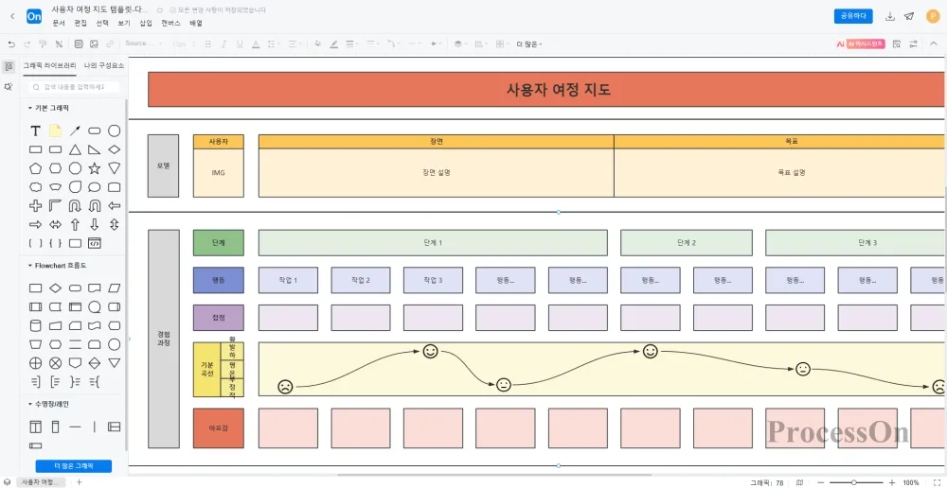Image resolution: width=947 pixels, height=488 pixels.
Task: Click the 더 많은 그래픽 button
Action: 74,466
